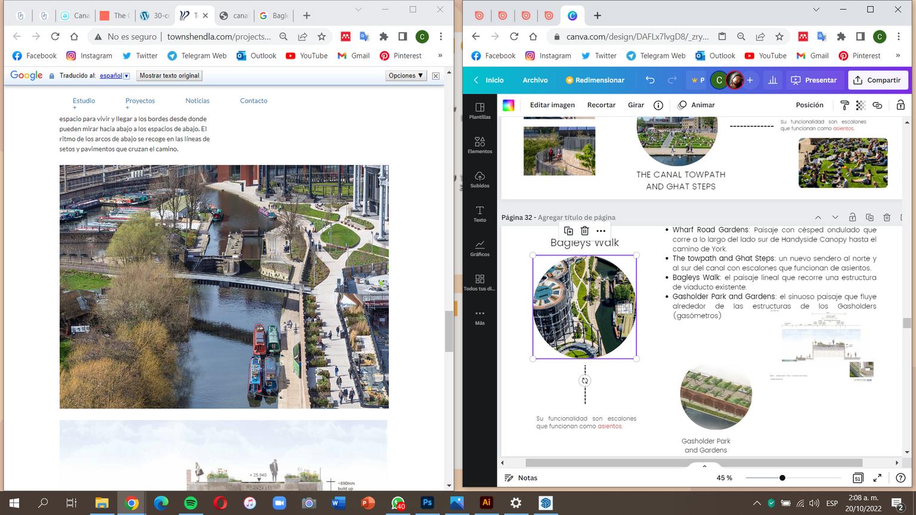Open Todos tus diseños panel in Canva
This screenshot has height=515, width=916.
(479, 283)
